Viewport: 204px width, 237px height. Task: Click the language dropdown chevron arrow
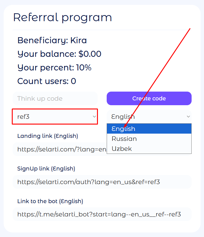(188, 117)
